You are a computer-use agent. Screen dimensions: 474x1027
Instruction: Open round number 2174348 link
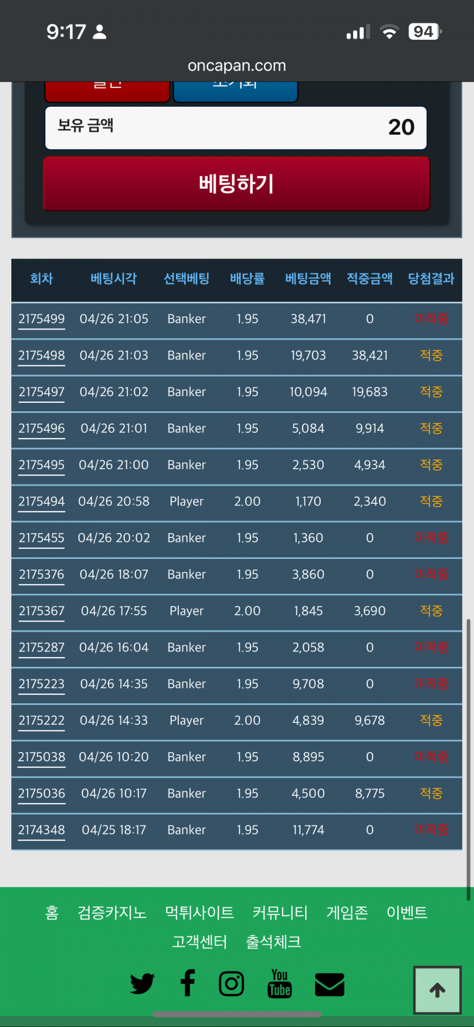pos(41,830)
